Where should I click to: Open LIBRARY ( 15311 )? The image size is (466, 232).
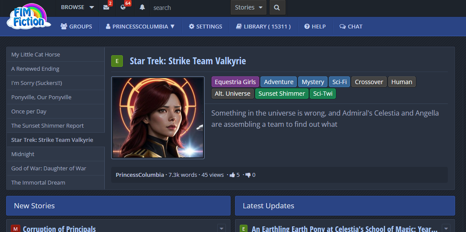tap(264, 26)
